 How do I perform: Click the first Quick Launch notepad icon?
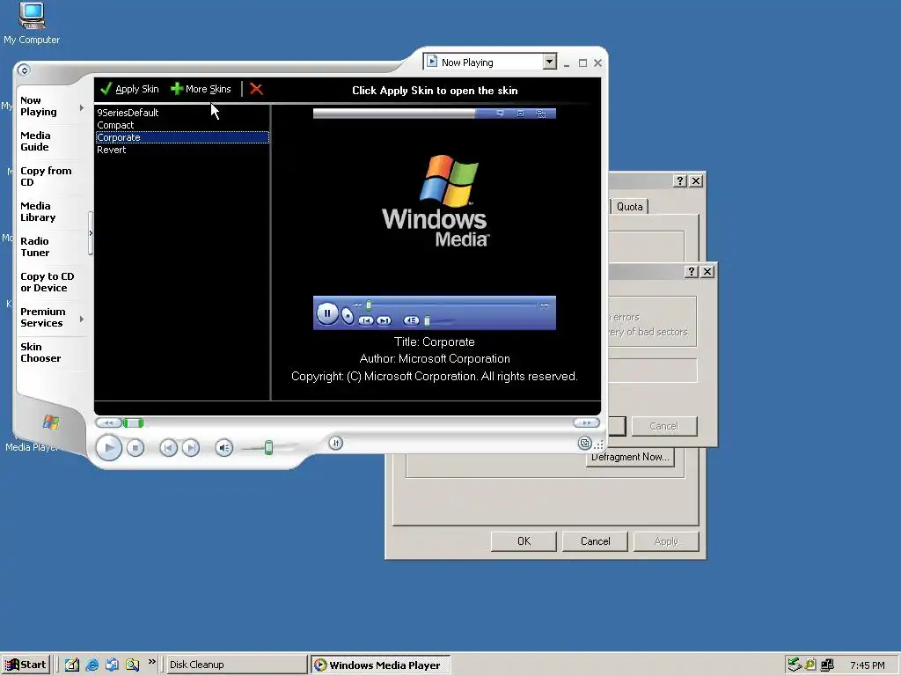click(x=72, y=665)
